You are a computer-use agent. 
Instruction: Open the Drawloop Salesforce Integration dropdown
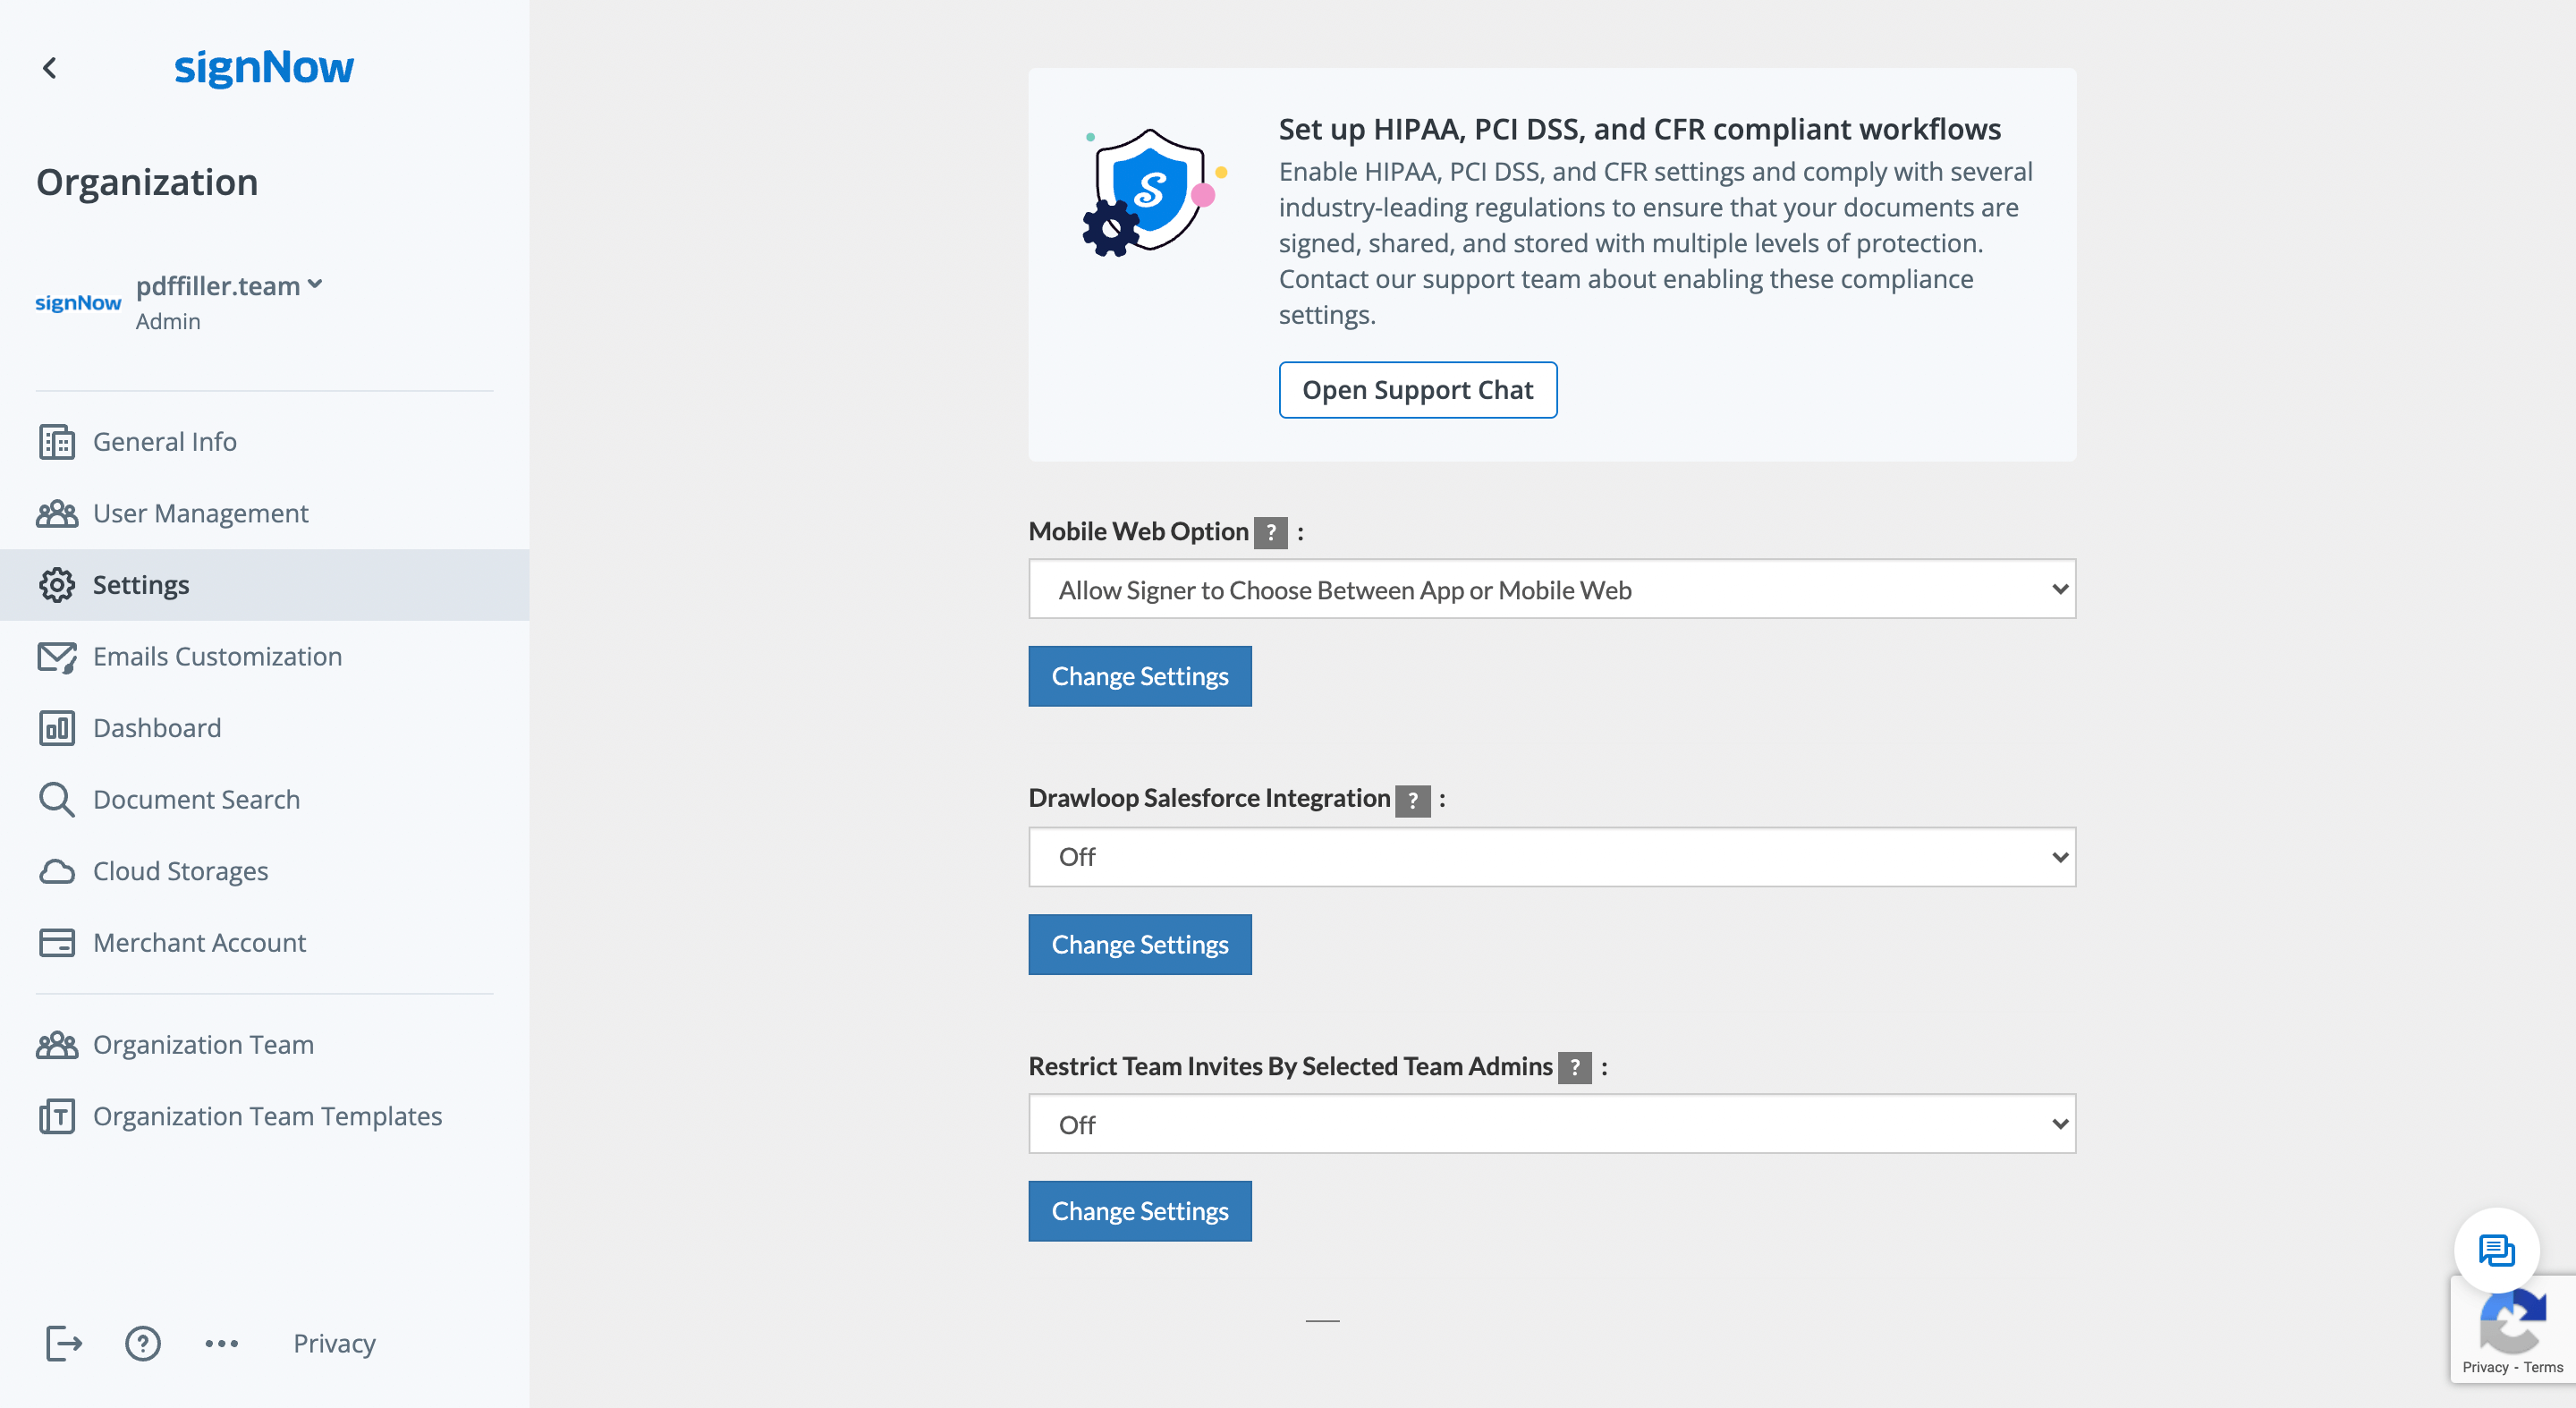[x=1551, y=857]
